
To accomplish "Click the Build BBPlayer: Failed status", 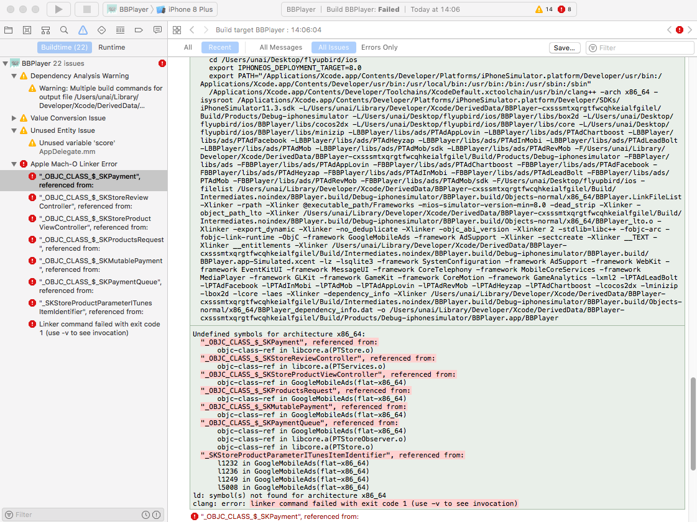I will pos(362,9).
